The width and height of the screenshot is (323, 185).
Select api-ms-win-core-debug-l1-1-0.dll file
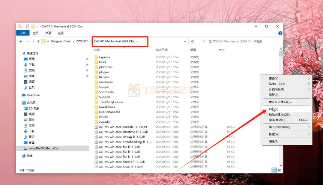click(x=122, y=137)
